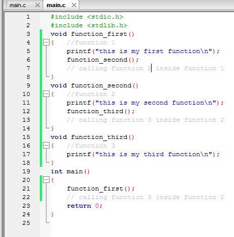Click the void function_first() declaration
This screenshot has width=234, height=237.
[92, 34]
